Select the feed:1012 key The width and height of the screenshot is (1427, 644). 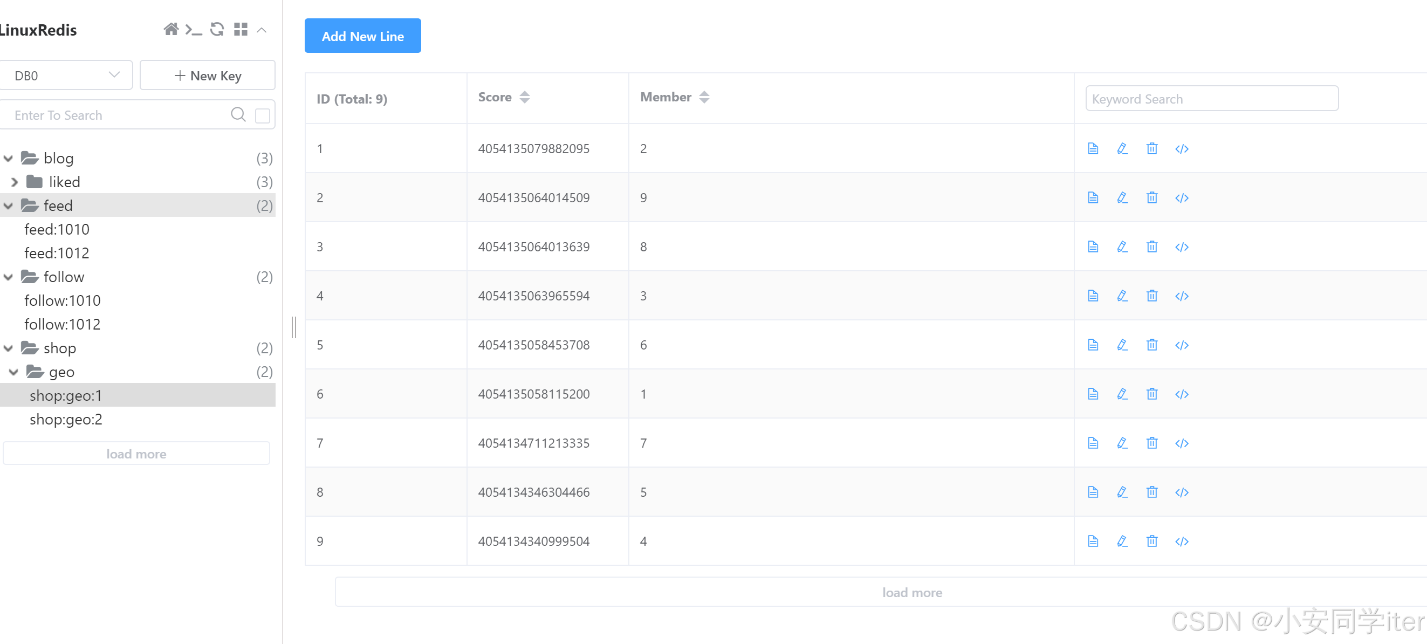57,253
